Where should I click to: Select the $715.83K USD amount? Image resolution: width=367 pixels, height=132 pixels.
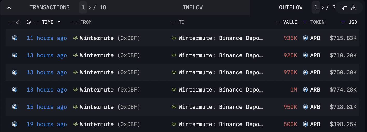coord(343,38)
